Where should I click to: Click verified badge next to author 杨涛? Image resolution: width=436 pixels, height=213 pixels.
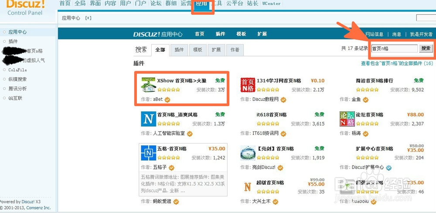pos(366,134)
